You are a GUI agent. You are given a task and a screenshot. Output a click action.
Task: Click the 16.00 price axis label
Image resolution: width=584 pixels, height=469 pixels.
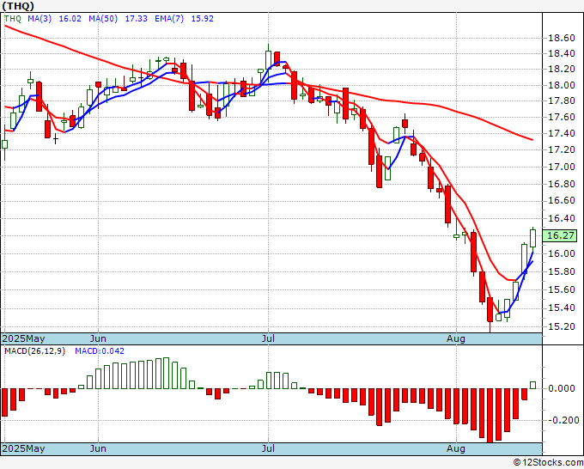coord(562,253)
